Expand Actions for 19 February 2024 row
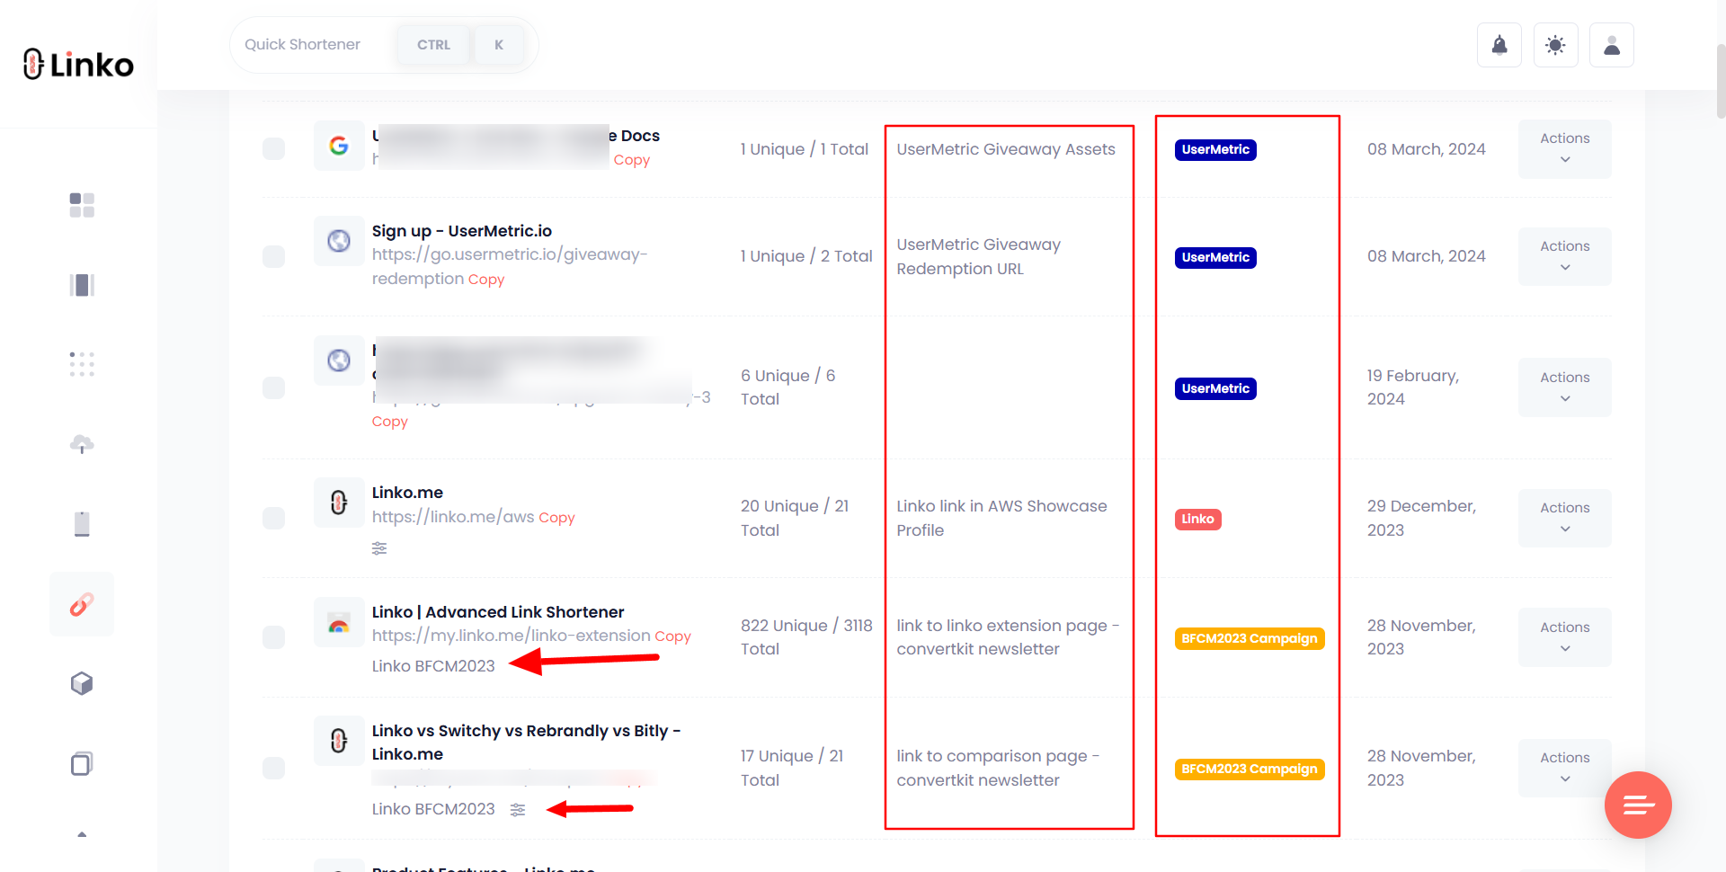 [1564, 387]
